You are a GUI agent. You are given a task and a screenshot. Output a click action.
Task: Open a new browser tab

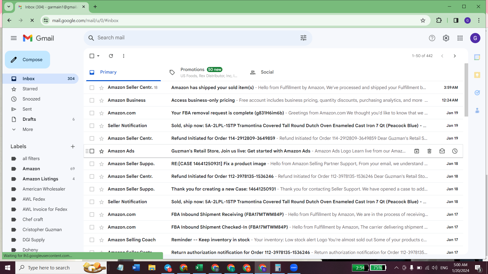95,7
